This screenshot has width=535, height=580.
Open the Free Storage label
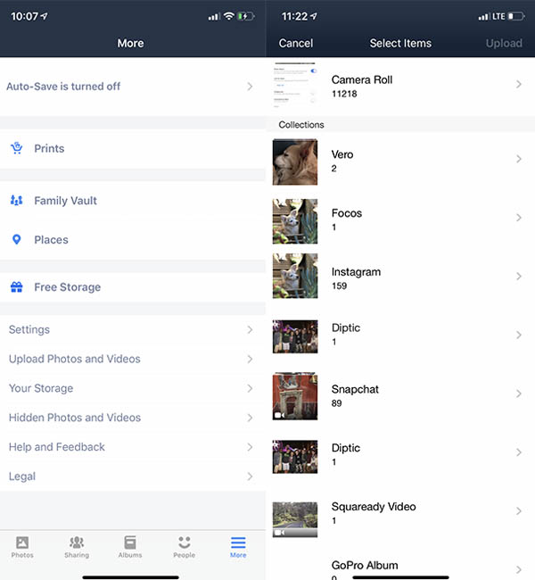(67, 287)
